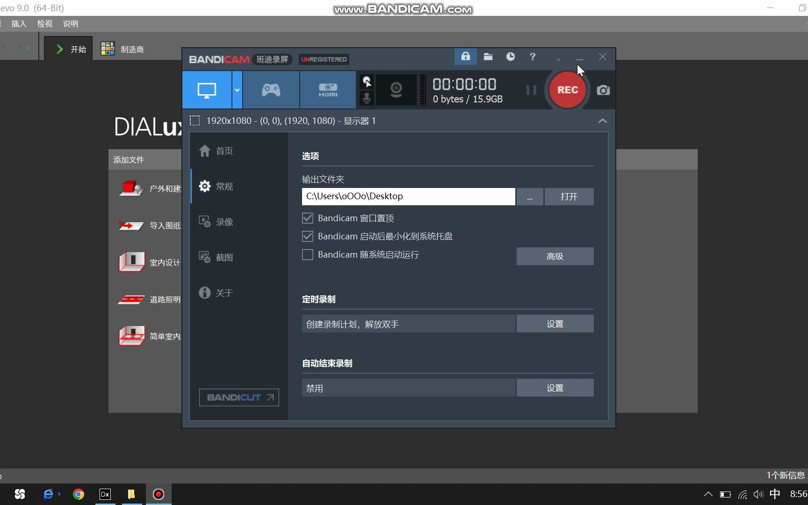This screenshot has height=505, width=808.
Task: Click the pinwheel icon on taskbar
Action: (20, 494)
